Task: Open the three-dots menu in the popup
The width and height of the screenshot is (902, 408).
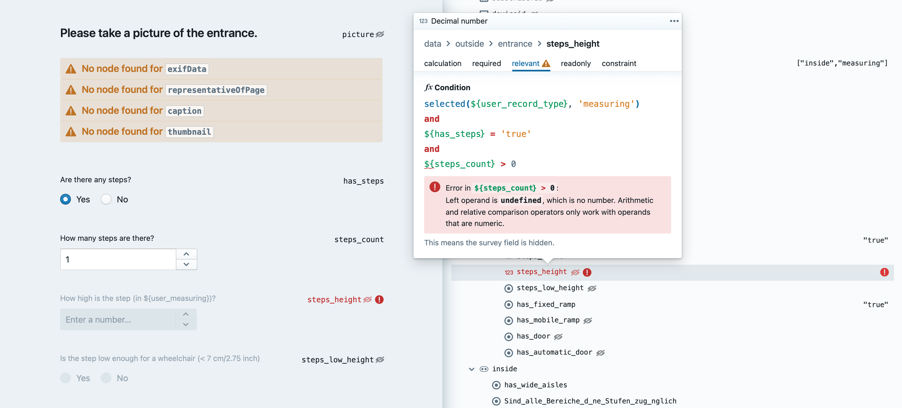Action: point(674,21)
